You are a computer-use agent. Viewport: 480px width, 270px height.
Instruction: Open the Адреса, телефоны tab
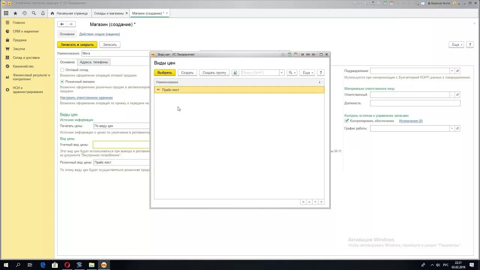(x=94, y=62)
